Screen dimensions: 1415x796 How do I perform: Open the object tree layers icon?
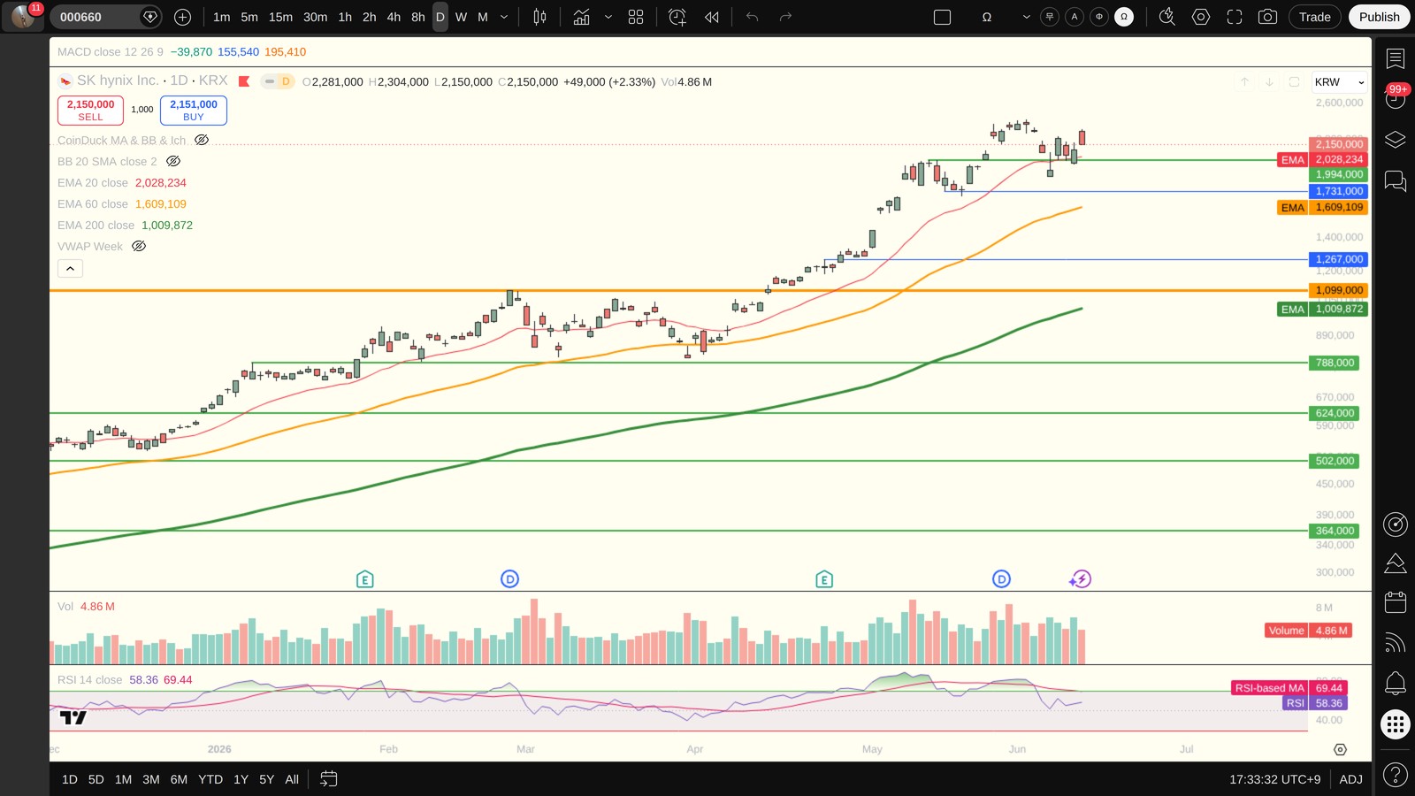(x=1396, y=140)
